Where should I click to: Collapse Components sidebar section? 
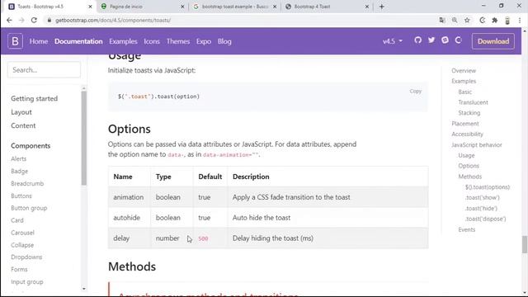pos(31,146)
